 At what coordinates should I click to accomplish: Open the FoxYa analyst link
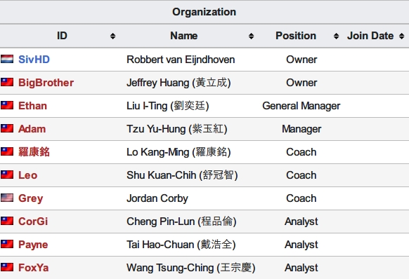point(34,268)
